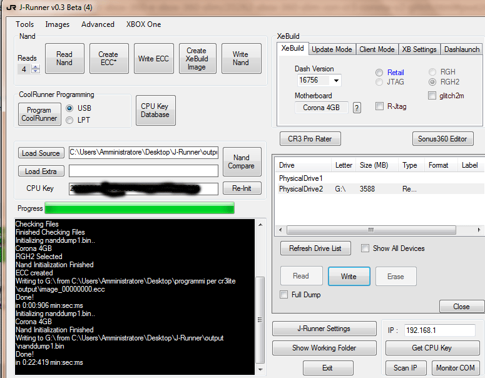Screen dimensions: 485x378
Task: Increase the Reads count with up arrow
Action: click(36, 66)
